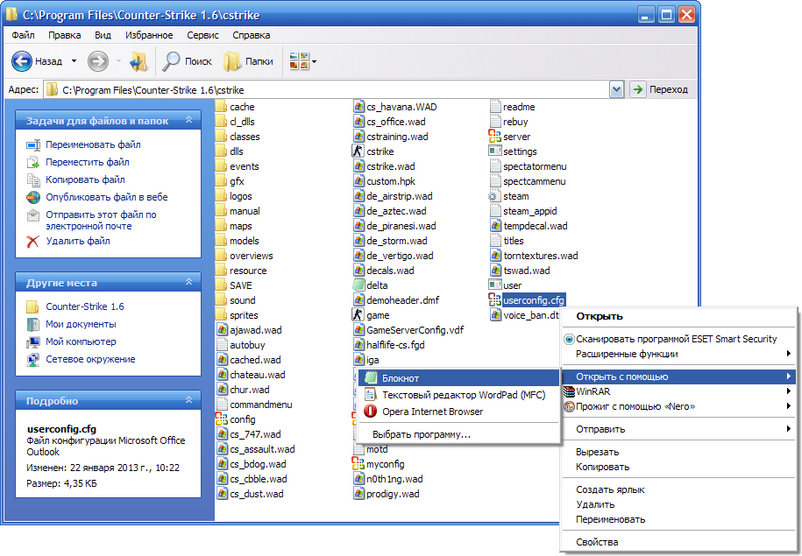This screenshot has height=556, width=802.
Task: Select Открыть in the context menu
Action: tap(678, 316)
